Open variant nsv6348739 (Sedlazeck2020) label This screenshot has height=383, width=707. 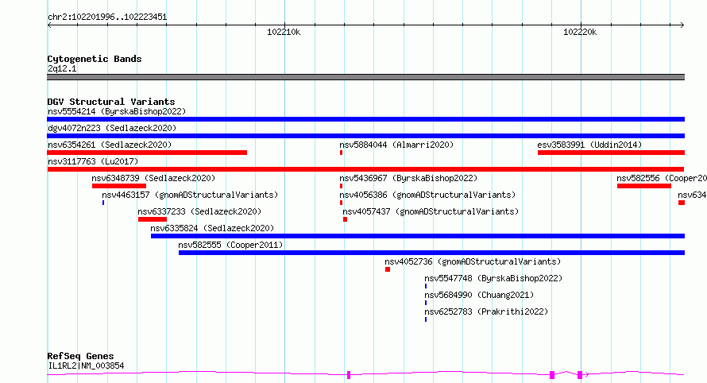[153, 178]
